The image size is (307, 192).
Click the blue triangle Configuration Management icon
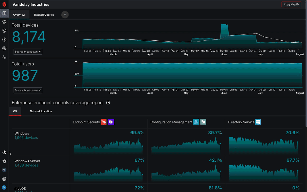(x=196, y=122)
